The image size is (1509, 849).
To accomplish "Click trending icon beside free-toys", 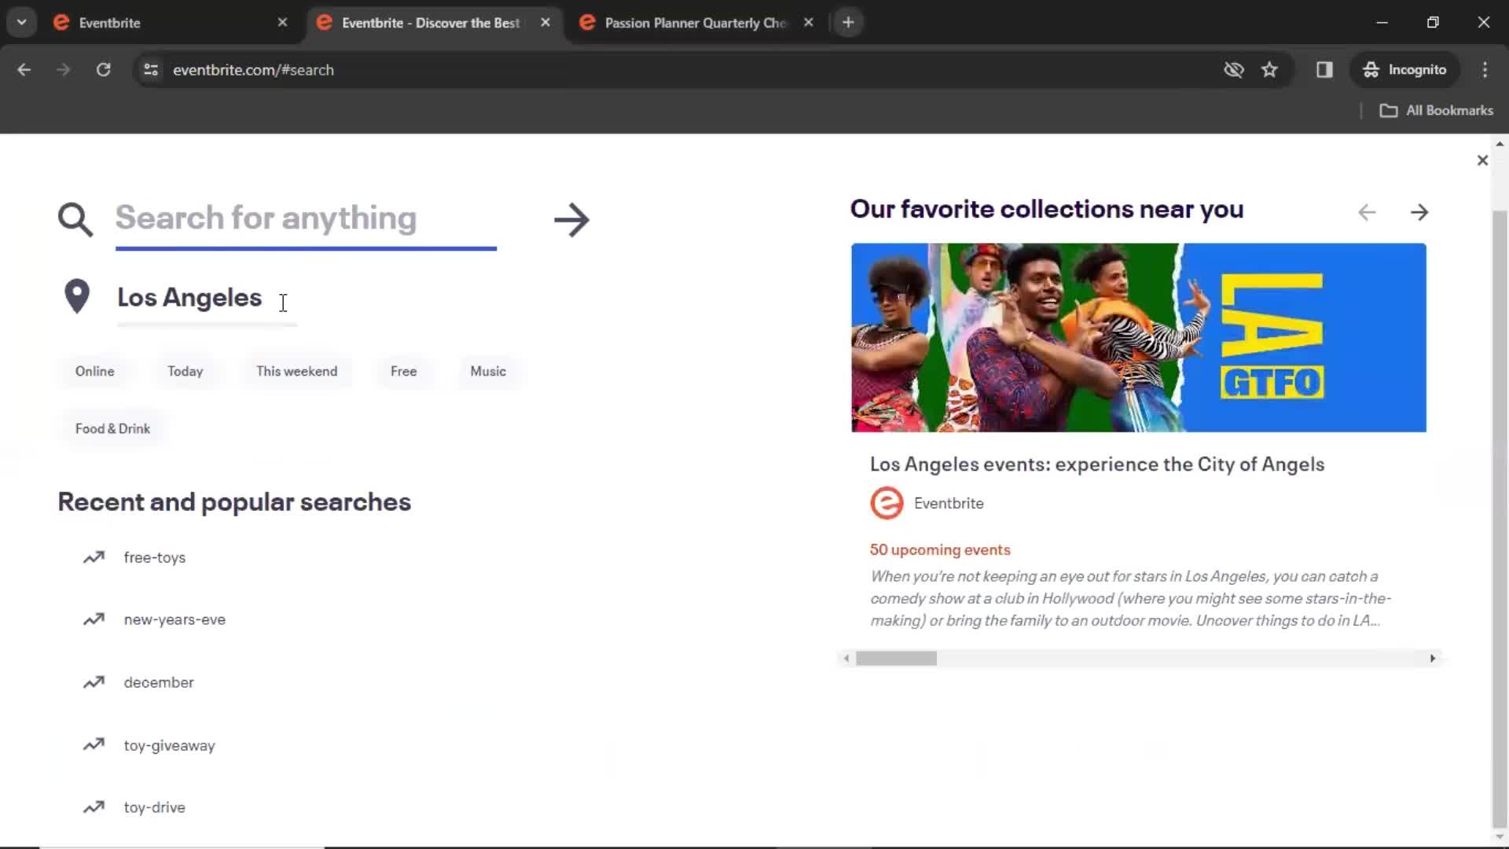I will (x=94, y=557).
